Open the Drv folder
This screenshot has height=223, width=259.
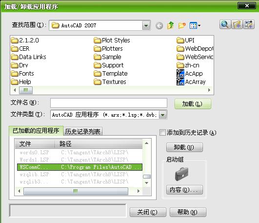(x=20, y=65)
